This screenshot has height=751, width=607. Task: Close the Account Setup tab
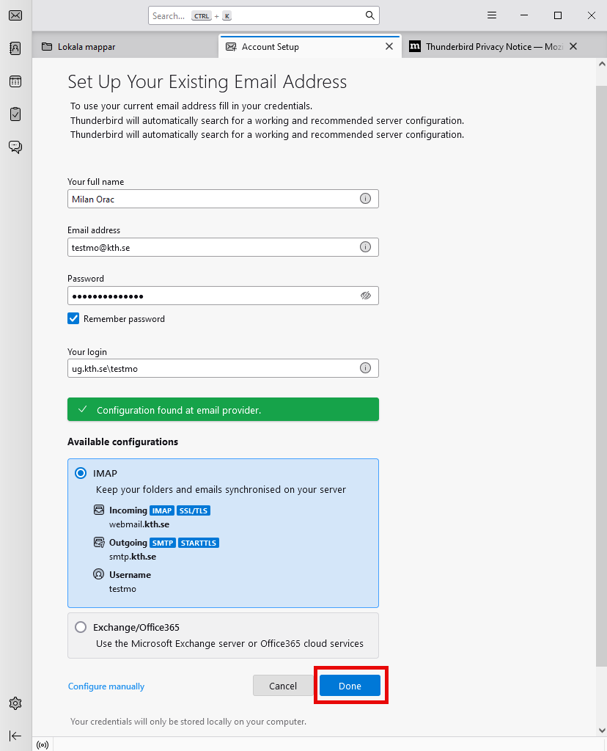389,47
